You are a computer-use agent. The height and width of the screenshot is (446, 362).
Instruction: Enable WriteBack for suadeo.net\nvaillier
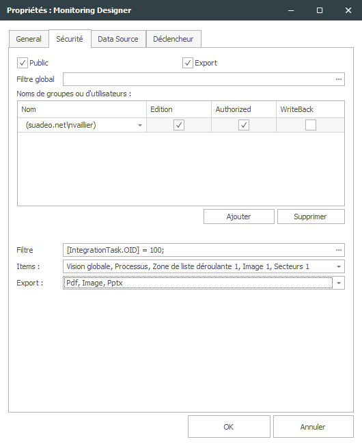click(311, 125)
